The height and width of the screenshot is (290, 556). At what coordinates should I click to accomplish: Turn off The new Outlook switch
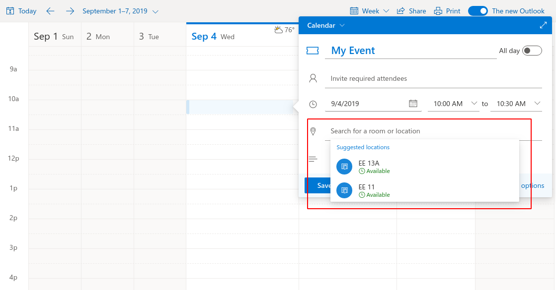(478, 11)
